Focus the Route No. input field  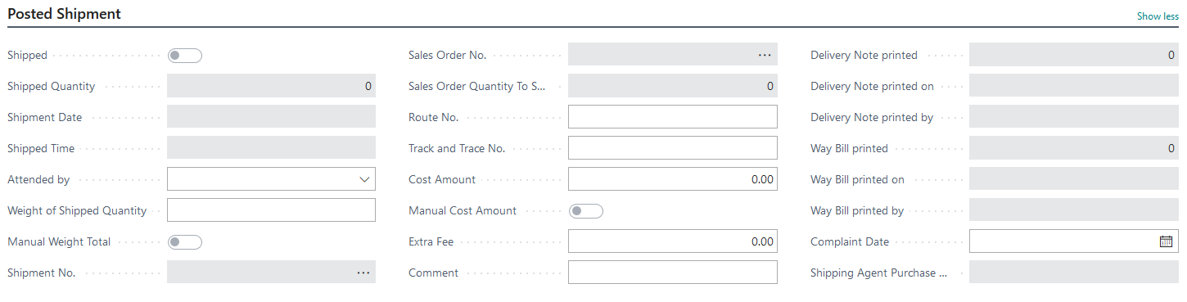673,117
